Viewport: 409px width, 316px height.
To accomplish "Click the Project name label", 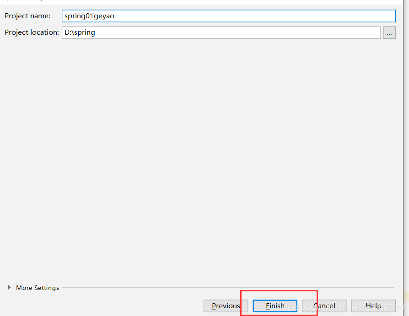I will (x=27, y=16).
